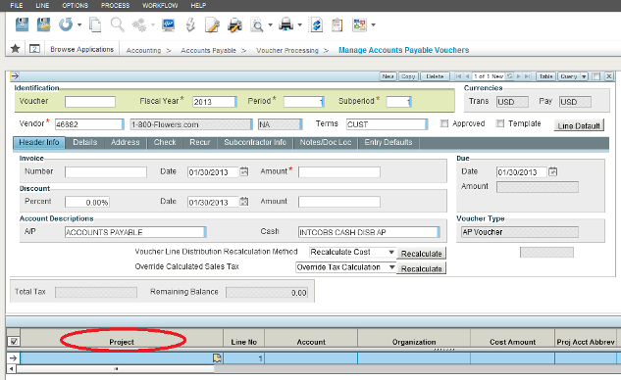Open the Invoice Date calendar picker
This screenshot has width=621, height=380.
pos(244,171)
